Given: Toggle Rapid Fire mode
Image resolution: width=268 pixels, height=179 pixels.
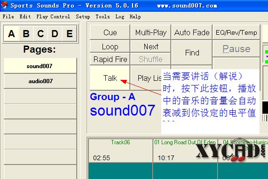Looking at the screenshot, I should click(110, 59).
